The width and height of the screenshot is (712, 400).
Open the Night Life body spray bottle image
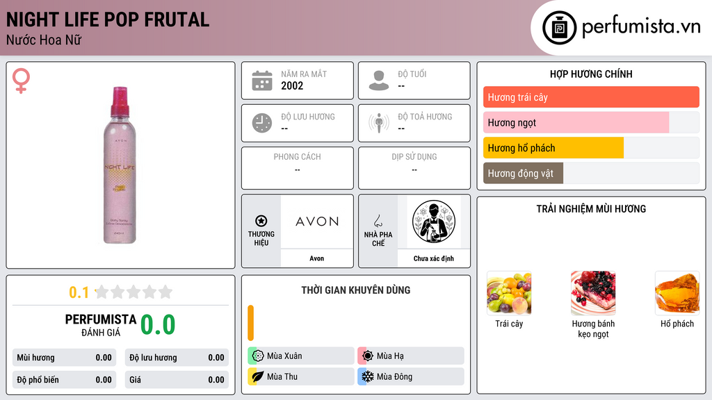[x=120, y=165]
